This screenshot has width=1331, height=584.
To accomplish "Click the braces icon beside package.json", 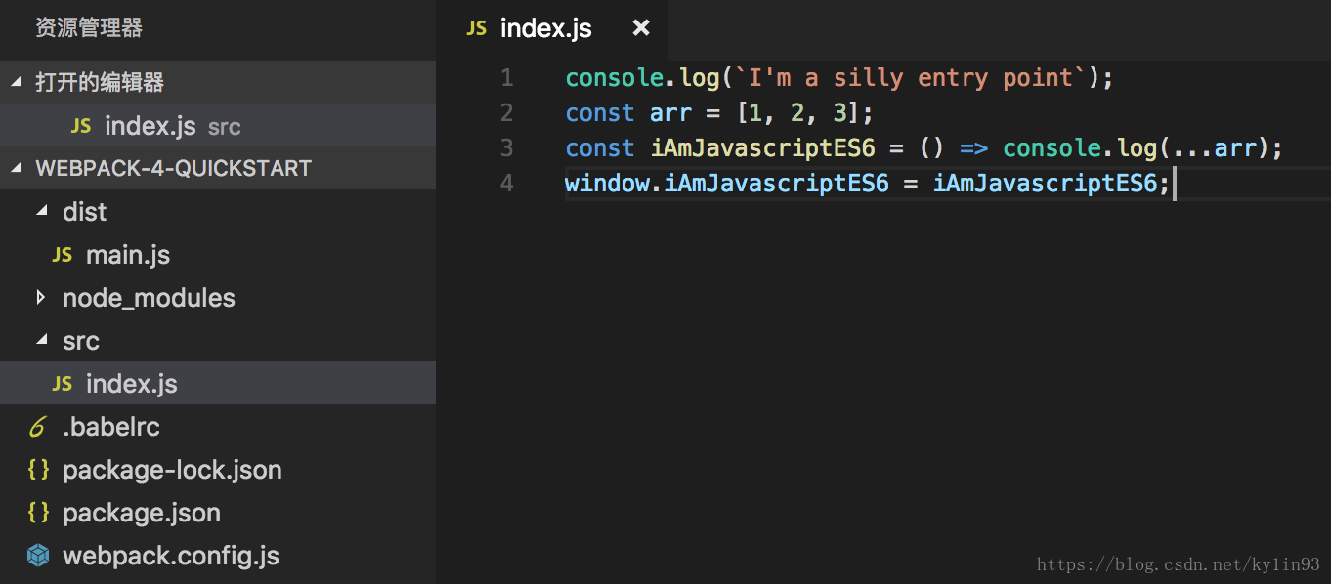I will pos(38,513).
